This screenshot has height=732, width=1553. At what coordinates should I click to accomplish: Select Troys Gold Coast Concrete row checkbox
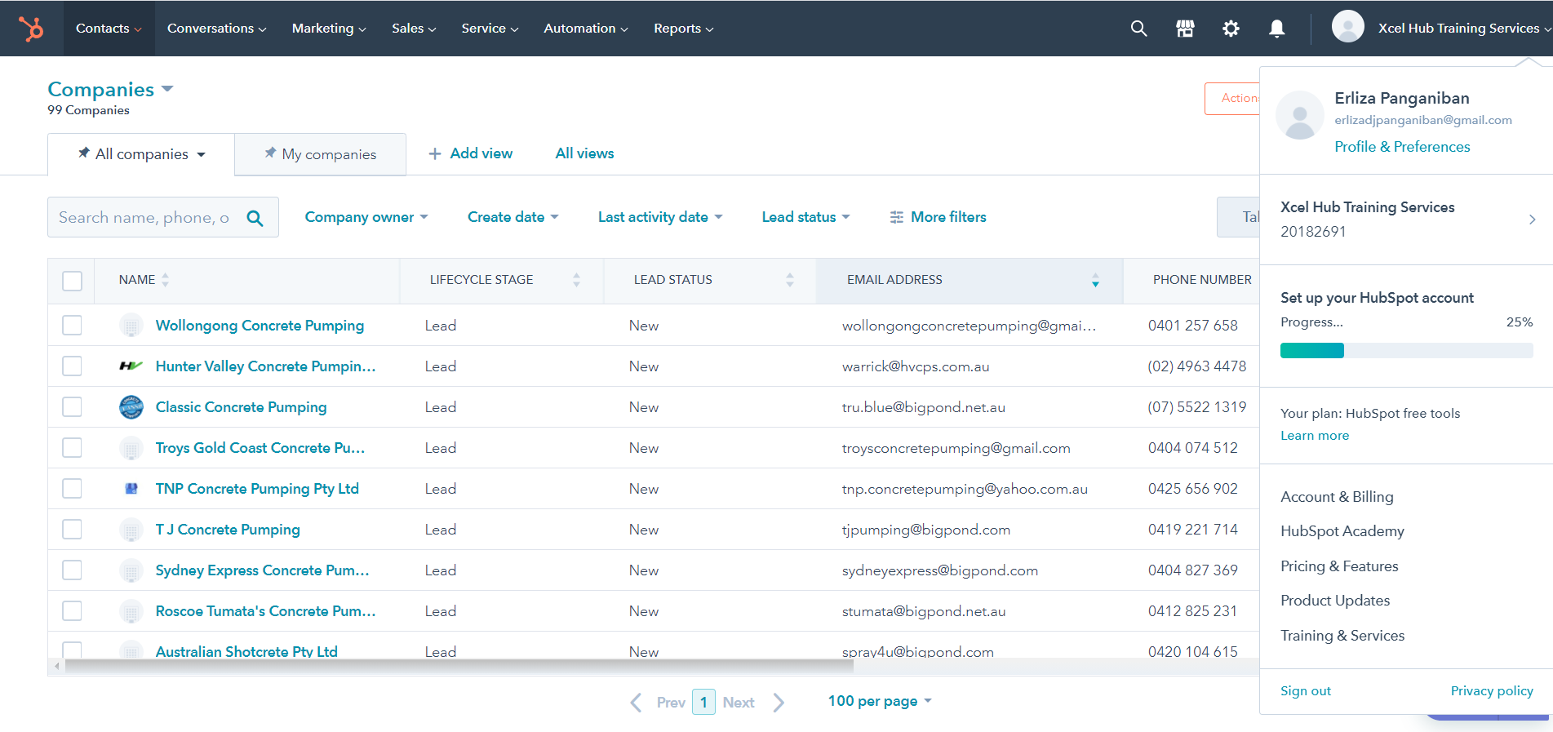(x=72, y=447)
